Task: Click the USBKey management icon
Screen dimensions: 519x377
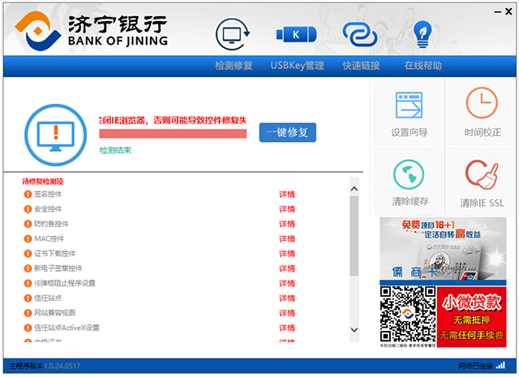Action: 296,34
